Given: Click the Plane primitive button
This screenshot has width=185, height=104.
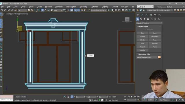Looking at the screenshot, I should coord(155,47).
